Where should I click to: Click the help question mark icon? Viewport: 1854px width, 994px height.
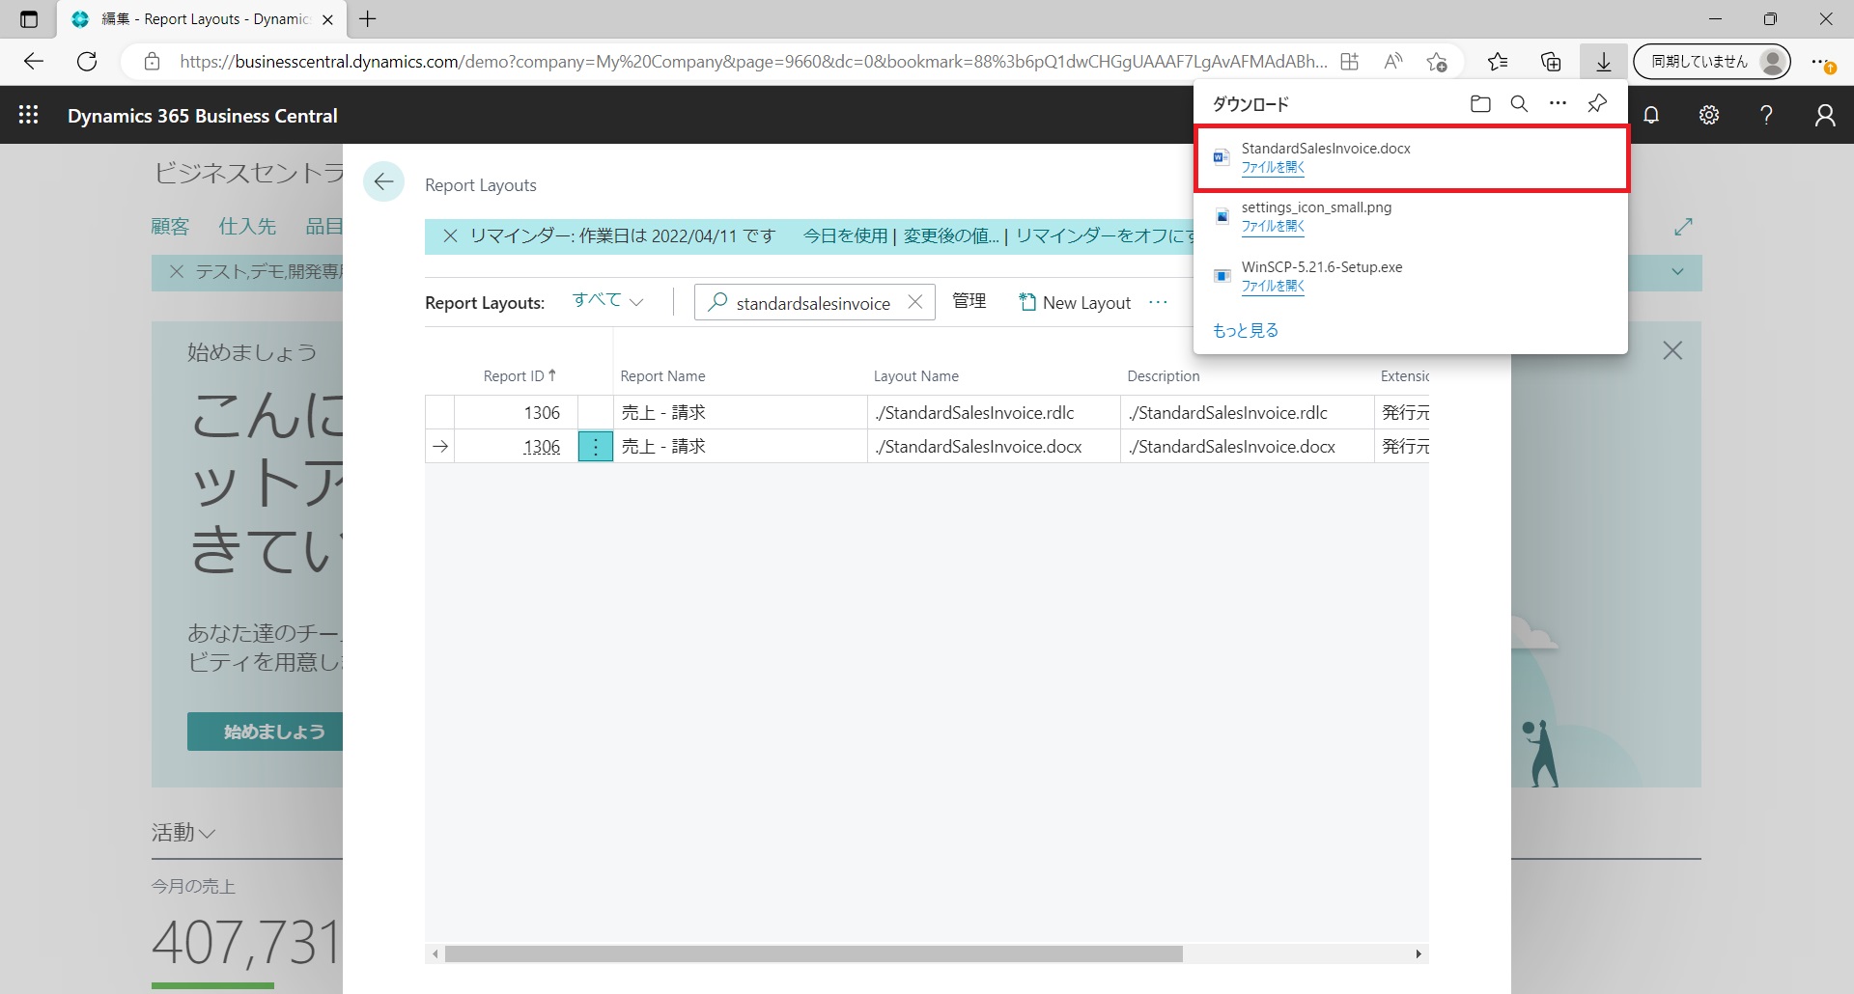coord(1766,115)
